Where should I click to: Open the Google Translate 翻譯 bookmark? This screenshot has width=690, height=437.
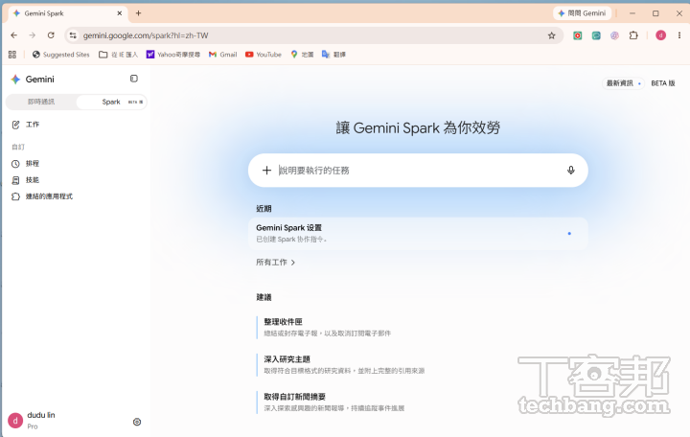pos(333,55)
